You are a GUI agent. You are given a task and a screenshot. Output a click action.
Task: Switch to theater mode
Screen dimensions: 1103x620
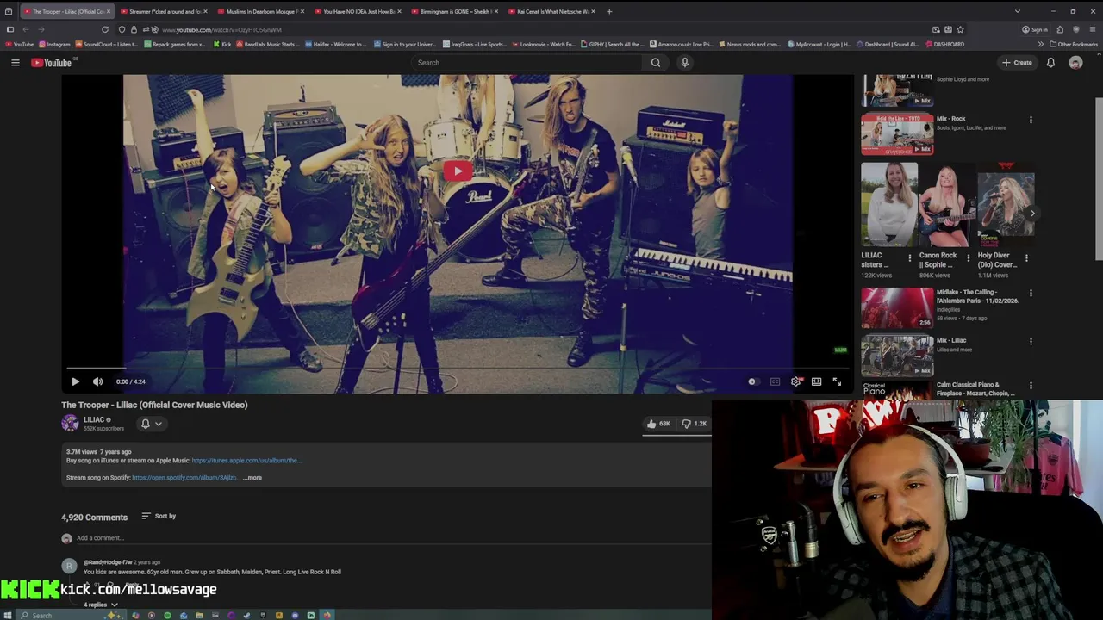[x=816, y=381]
